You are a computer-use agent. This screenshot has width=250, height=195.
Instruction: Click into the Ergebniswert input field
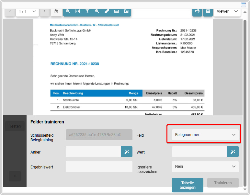coord(99,166)
